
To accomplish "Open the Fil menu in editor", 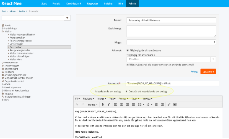I will [77, 99].
